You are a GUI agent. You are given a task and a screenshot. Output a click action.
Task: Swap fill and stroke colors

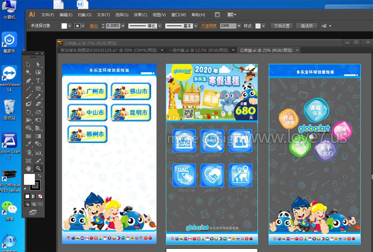[x=39, y=175]
